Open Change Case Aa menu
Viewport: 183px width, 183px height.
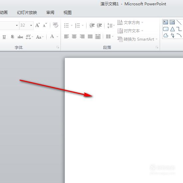pyautogui.click(x=40, y=37)
